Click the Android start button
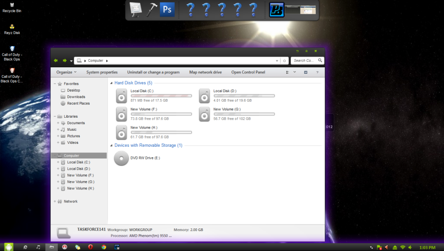 (x=9, y=247)
